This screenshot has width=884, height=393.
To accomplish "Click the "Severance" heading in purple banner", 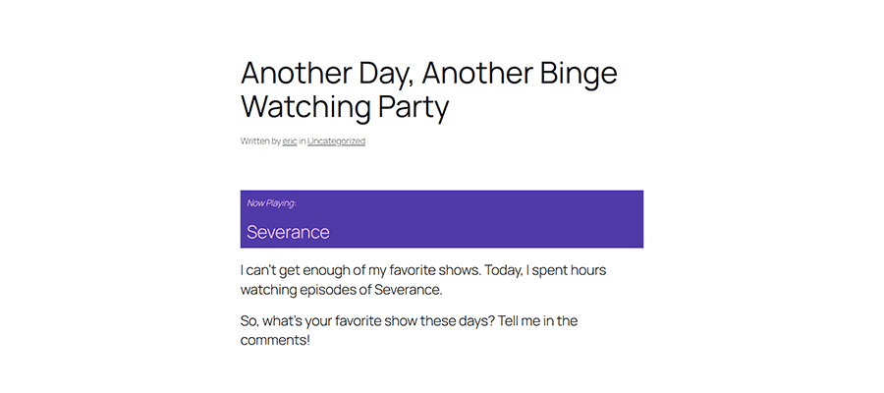I will [288, 232].
